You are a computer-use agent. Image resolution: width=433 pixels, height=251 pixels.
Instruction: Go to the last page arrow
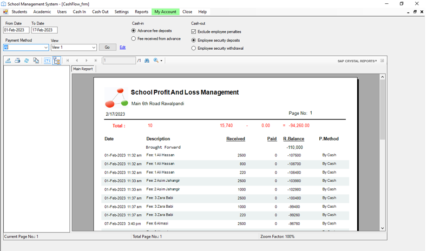click(96, 61)
